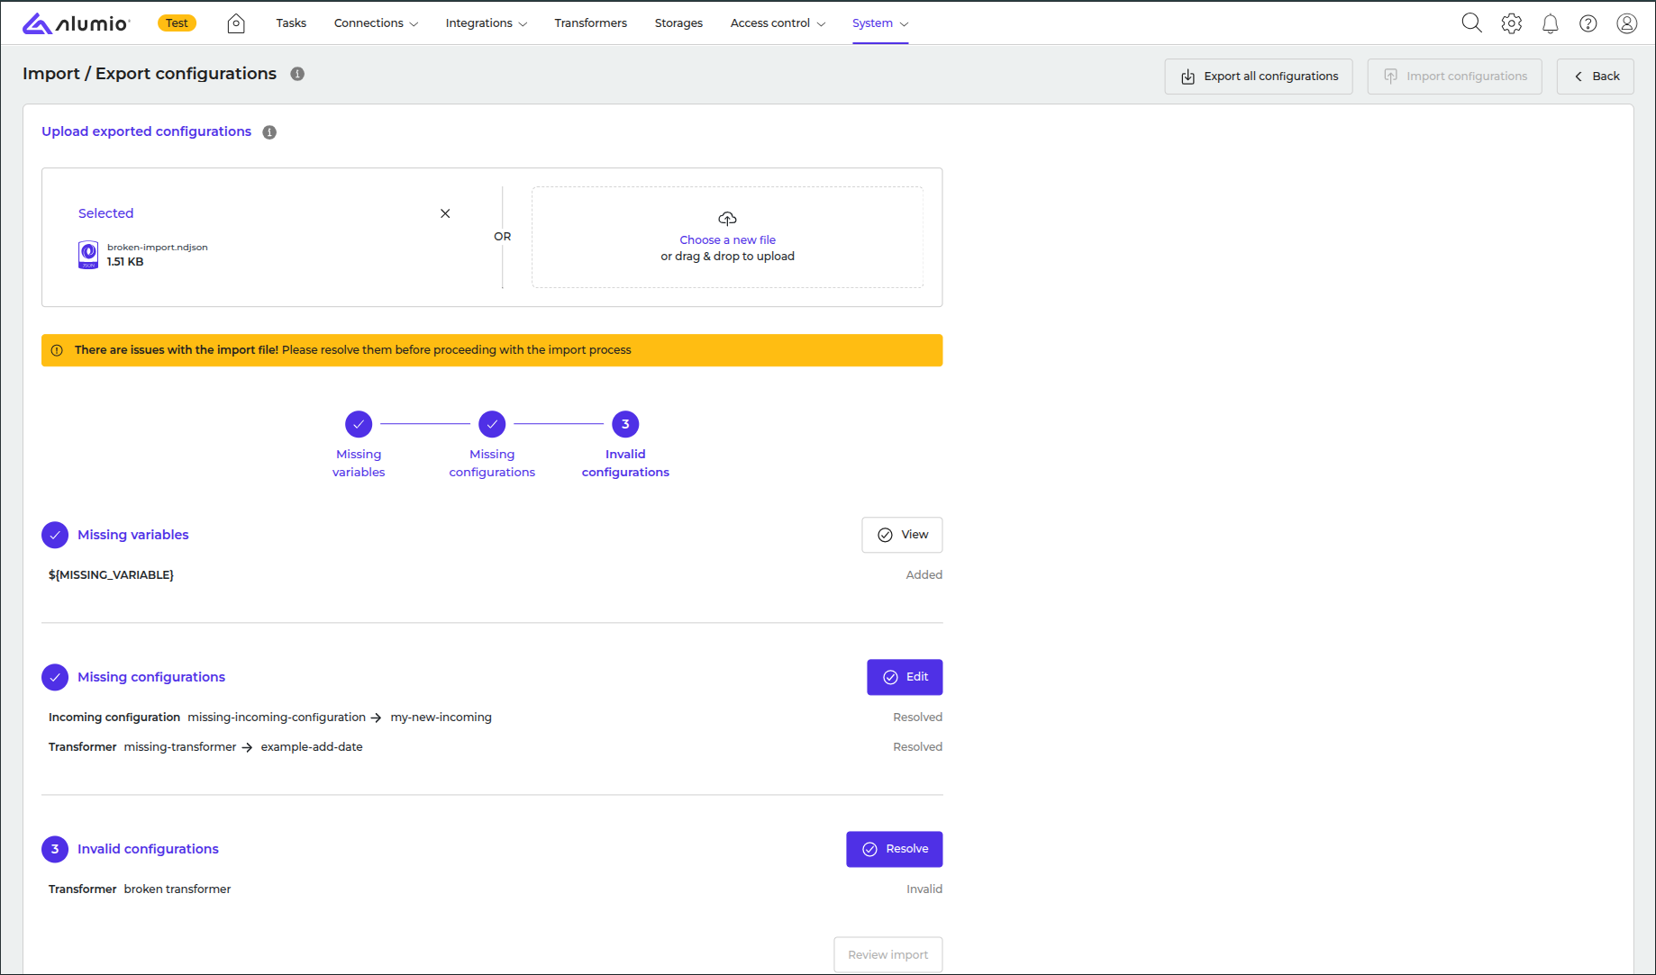Click Export all configurations button
Screen dimensions: 1656x975
coord(1258,77)
